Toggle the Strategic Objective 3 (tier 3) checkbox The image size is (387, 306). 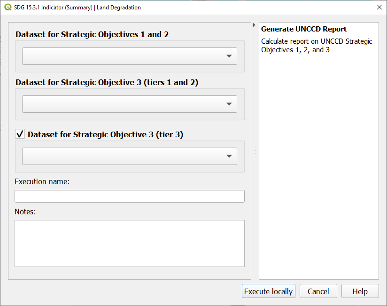point(20,134)
